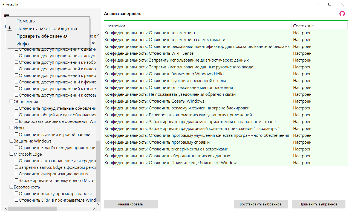Click the Применить выбранное button

click(318, 204)
